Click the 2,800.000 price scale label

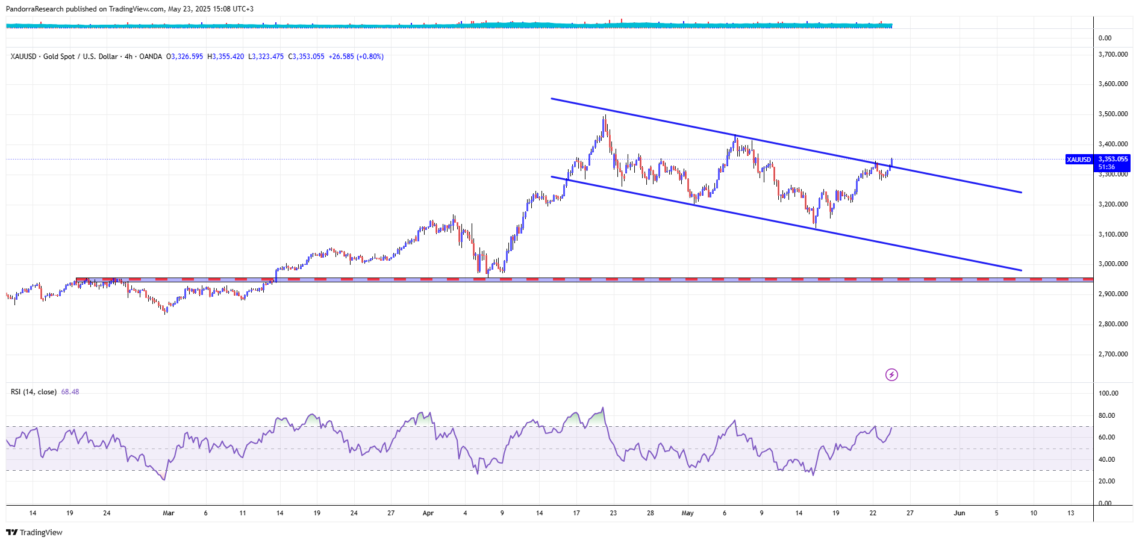click(1113, 324)
